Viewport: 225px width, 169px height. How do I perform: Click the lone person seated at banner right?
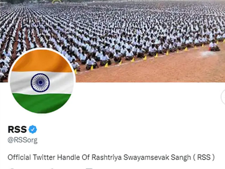pyautogui.click(x=214, y=46)
